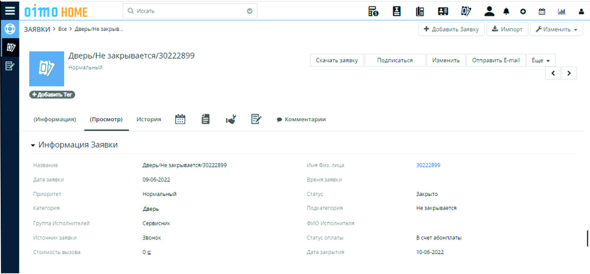Open the notifications bell icon
The image size is (590, 274).
click(x=506, y=12)
